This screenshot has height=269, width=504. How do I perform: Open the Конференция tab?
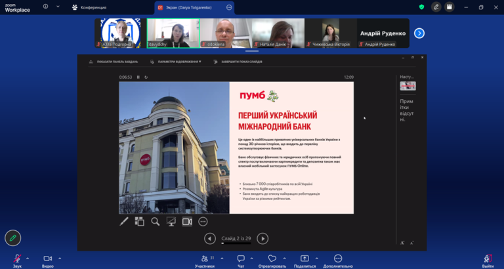pyautogui.click(x=89, y=7)
